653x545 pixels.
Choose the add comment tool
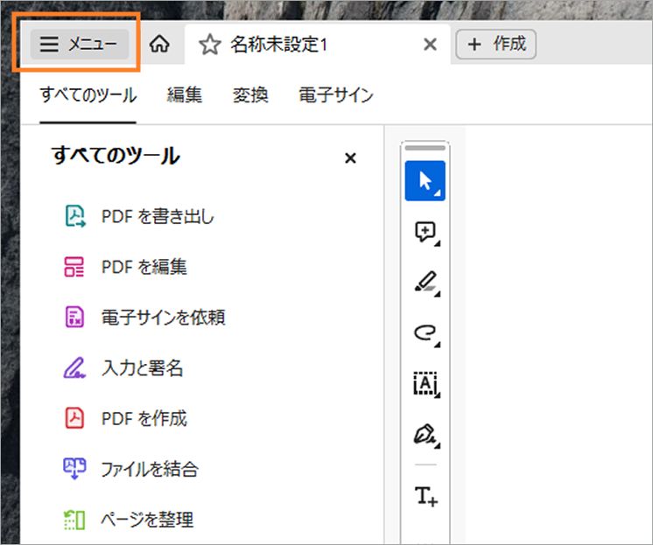click(x=425, y=233)
